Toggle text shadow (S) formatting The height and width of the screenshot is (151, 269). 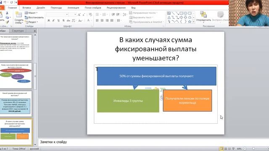point(63,21)
